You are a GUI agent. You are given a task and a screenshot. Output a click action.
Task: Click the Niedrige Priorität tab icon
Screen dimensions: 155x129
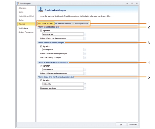(73, 23)
